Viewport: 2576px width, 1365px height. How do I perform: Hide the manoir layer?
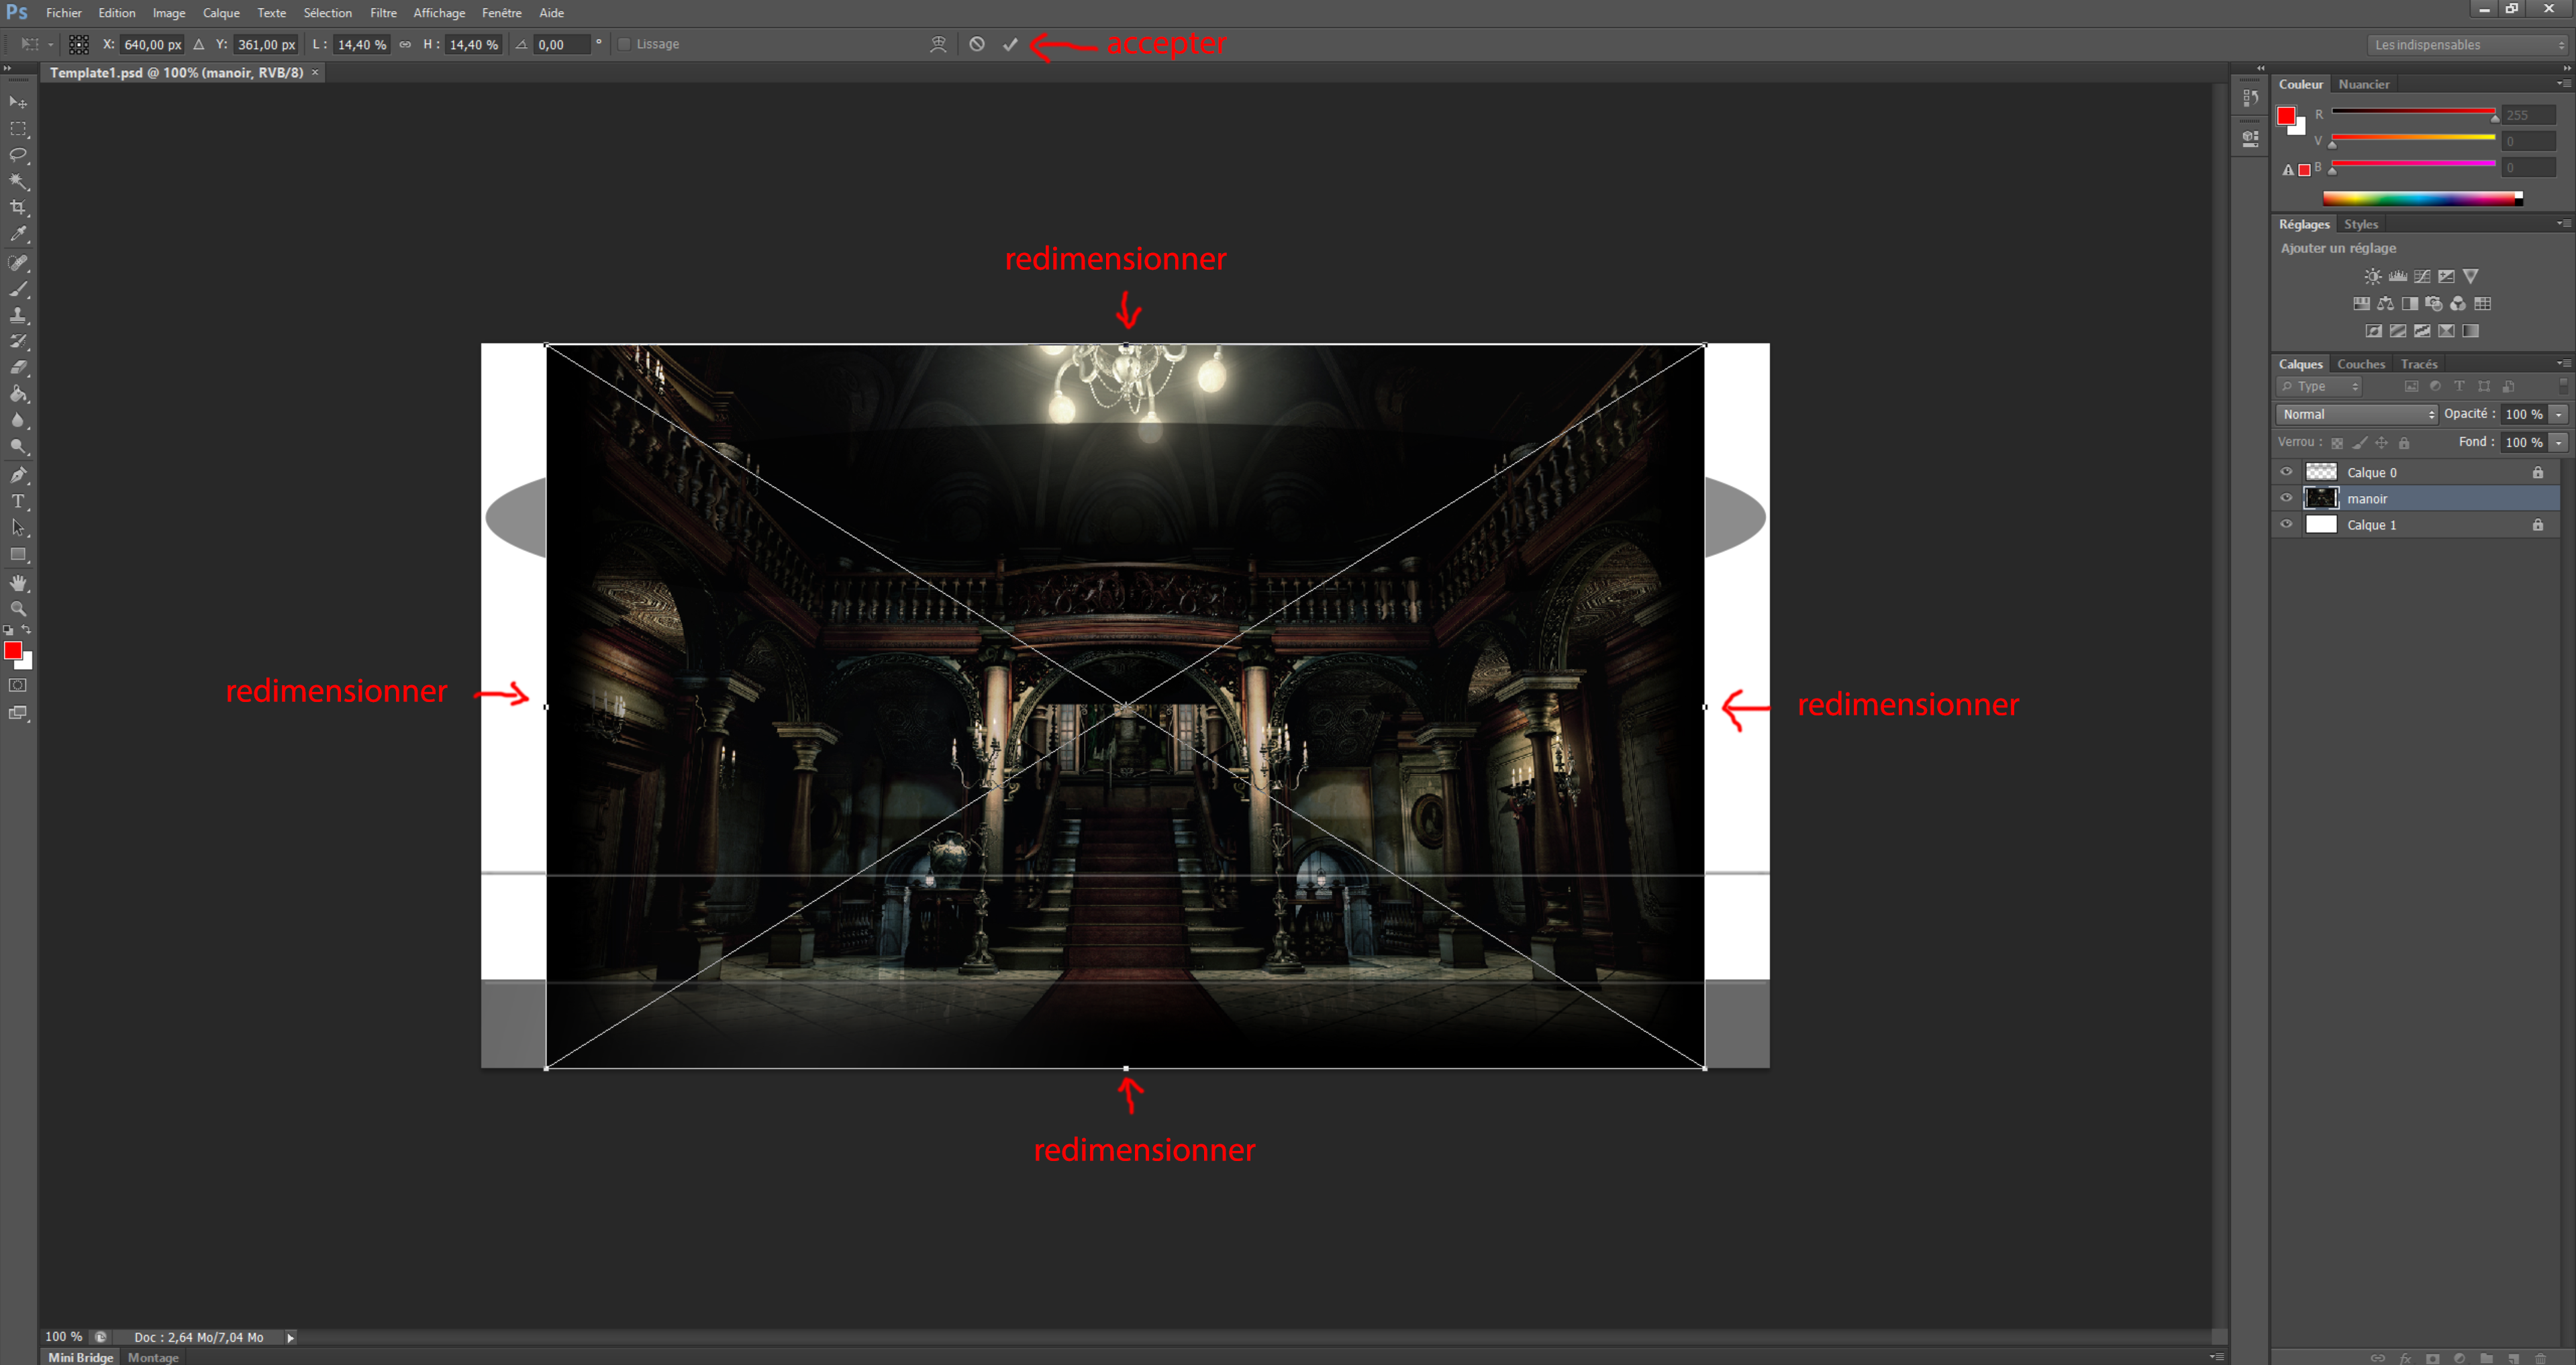click(x=2286, y=498)
